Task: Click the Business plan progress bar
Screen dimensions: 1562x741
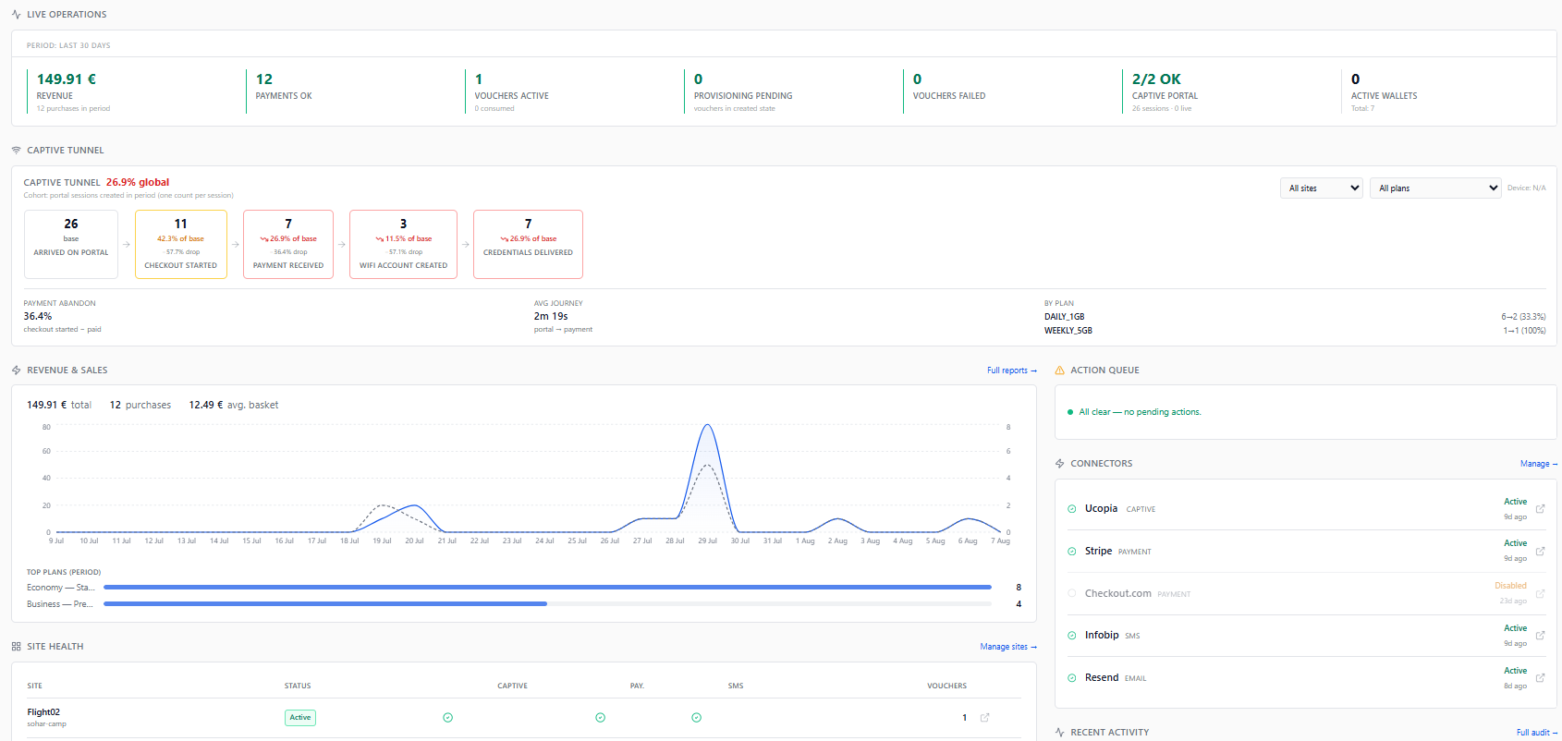Action: [547, 604]
